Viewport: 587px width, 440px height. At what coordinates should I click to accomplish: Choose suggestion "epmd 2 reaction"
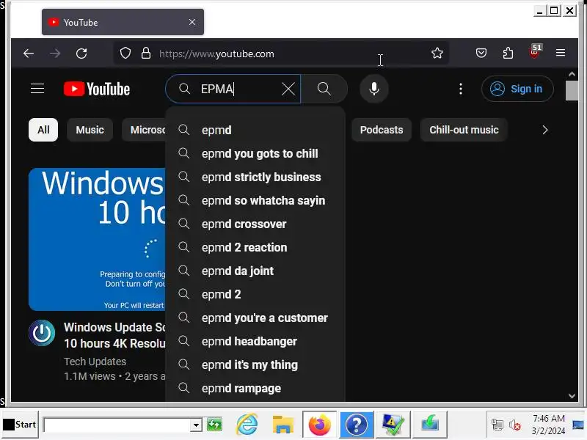coord(255,247)
